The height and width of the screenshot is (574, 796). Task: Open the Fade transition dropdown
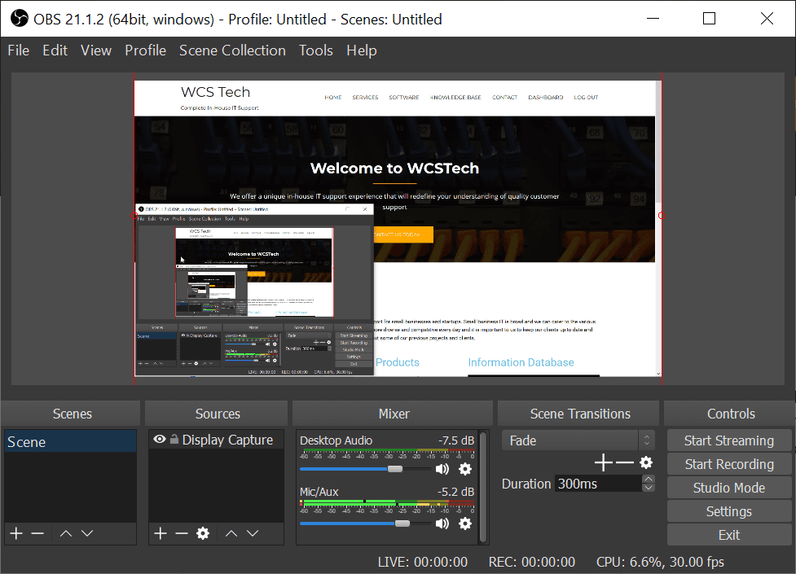point(578,440)
